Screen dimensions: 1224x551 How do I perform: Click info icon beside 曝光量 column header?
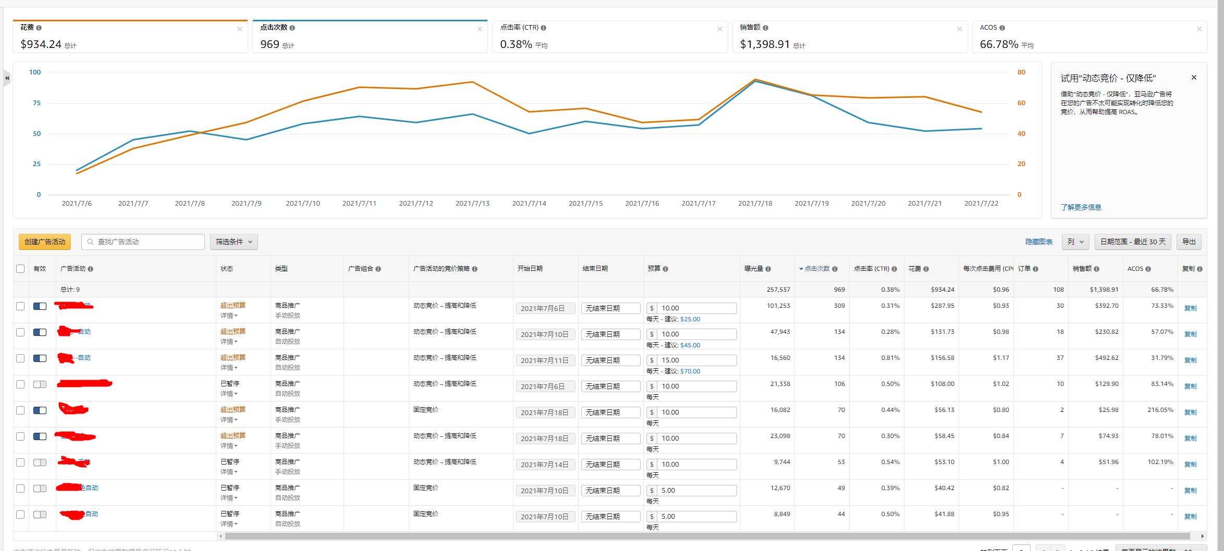[x=768, y=269]
